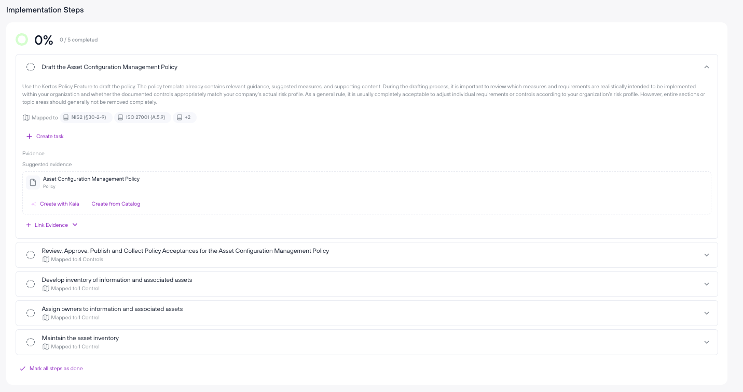Screen dimensions: 743x392
Task: Click the map icon under Develop inventory
Action: (46, 288)
